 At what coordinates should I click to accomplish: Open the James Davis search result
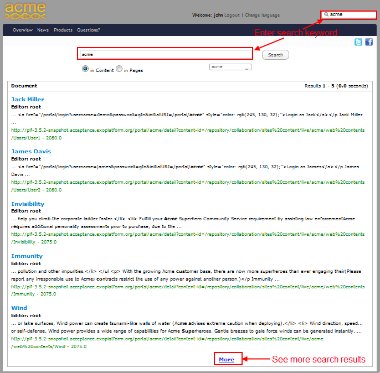coord(31,152)
